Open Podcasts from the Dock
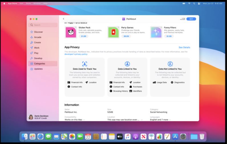Viewport: 227px width, 144px height. coord(135,137)
